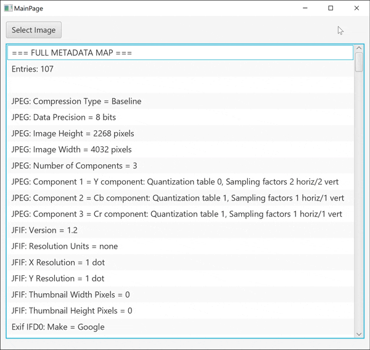This screenshot has width=370, height=350.
Task: Select the Exif IFD0 Make Google row
Action: [x=180, y=327]
